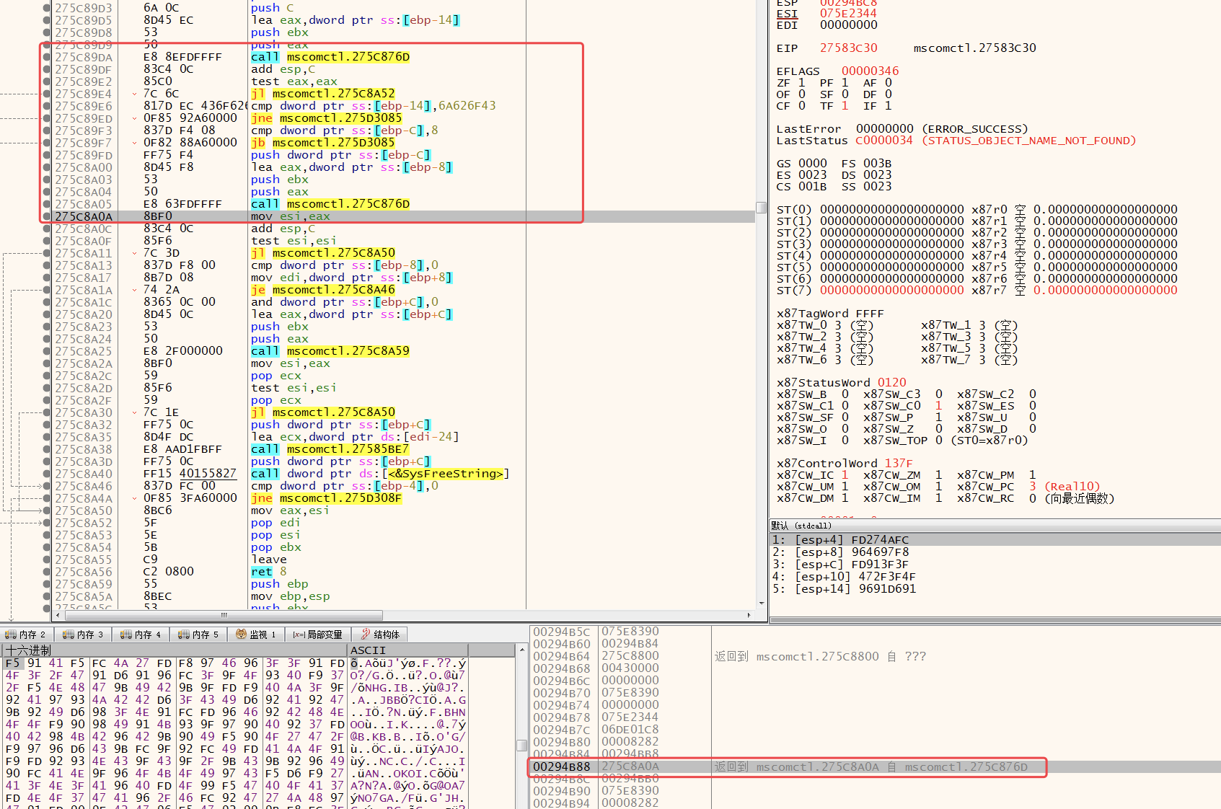Click the 局部变量 tab variable icon
1221x809 pixels.
[x=299, y=635]
